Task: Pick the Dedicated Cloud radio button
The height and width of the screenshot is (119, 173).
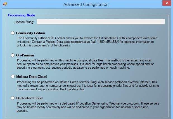Action: pyautogui.click(x=13, y=98)
